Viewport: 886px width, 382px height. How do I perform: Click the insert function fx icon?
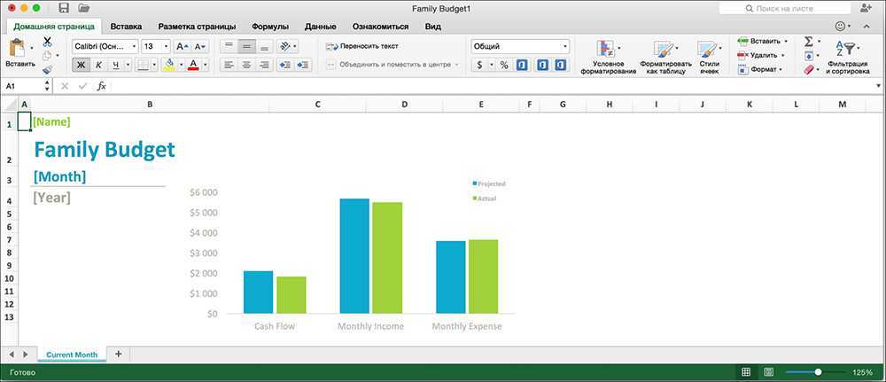pos(102,86)
